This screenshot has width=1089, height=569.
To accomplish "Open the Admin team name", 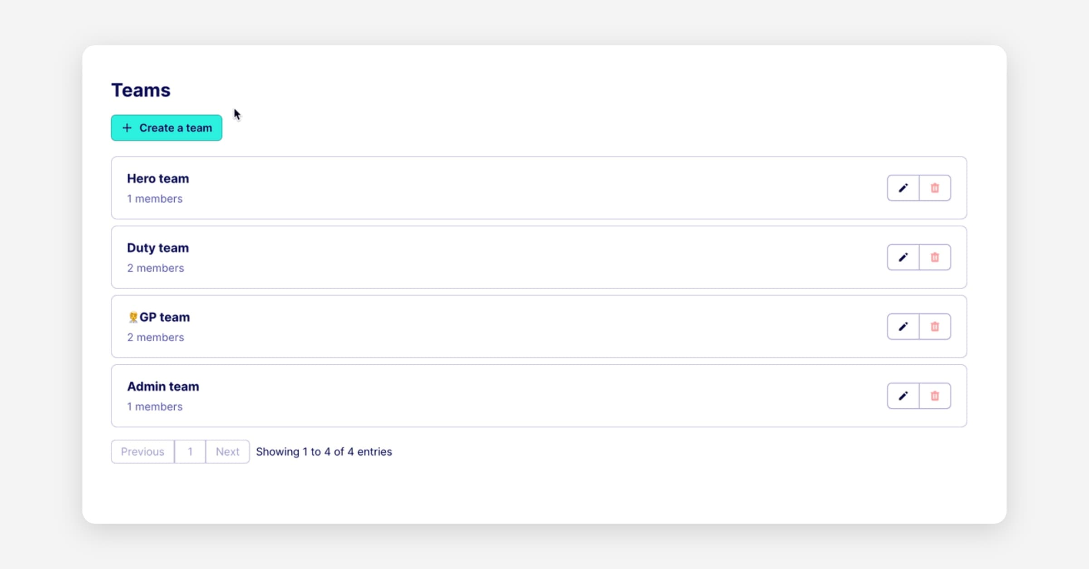I will coord(163,387).
